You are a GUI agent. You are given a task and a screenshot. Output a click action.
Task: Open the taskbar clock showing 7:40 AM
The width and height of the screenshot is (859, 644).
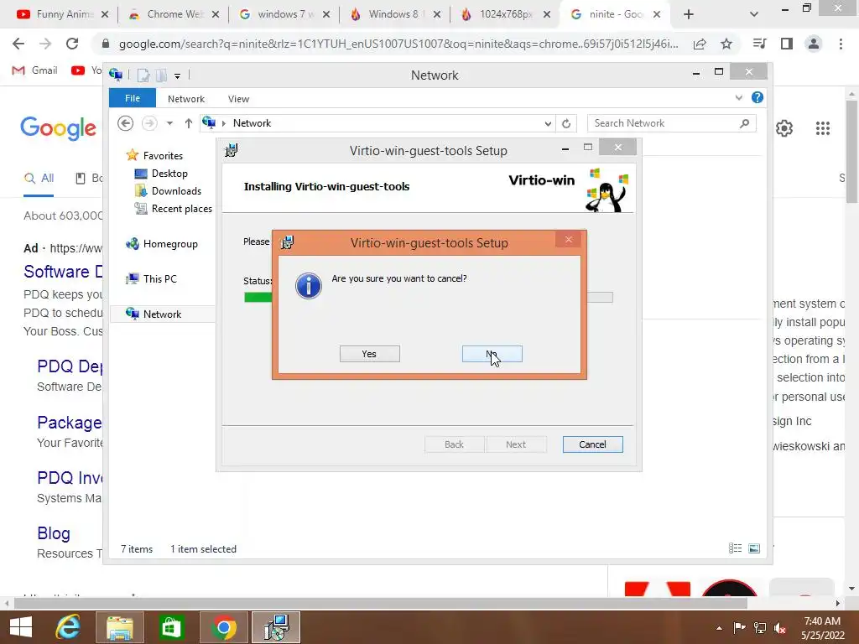[x=822, y=628]
